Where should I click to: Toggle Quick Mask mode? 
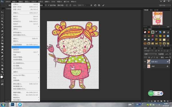2,81
